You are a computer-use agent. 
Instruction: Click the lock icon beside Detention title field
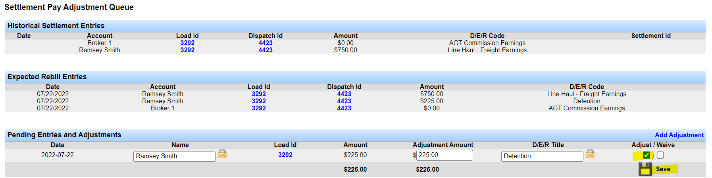tap(590, 153)
